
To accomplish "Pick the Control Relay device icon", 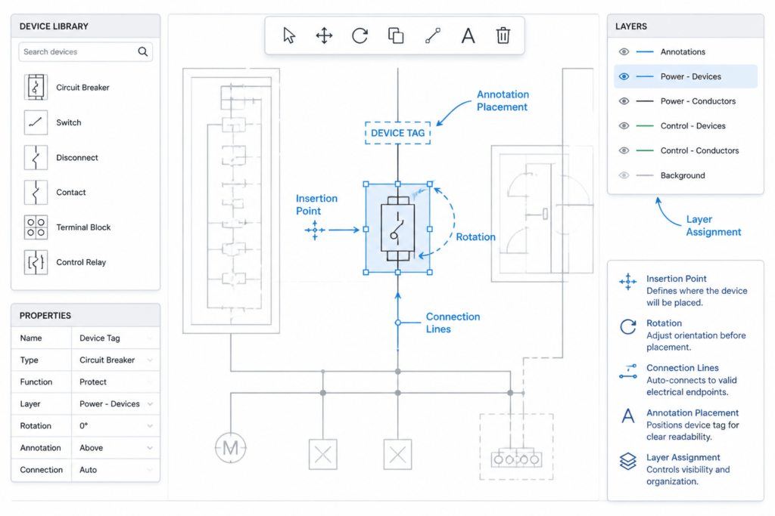I will tap(36, 262).
